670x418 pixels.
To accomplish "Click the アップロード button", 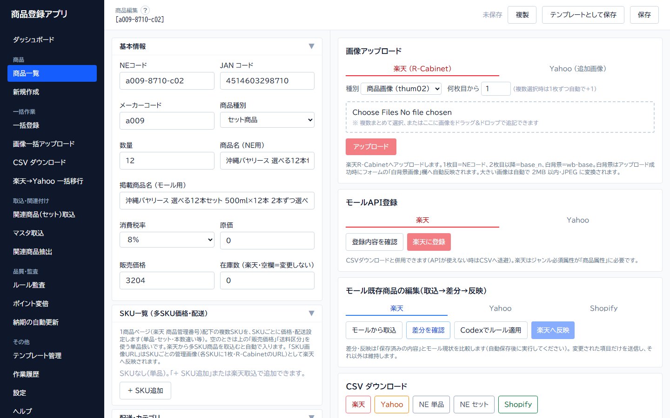I will click(371, 147).
